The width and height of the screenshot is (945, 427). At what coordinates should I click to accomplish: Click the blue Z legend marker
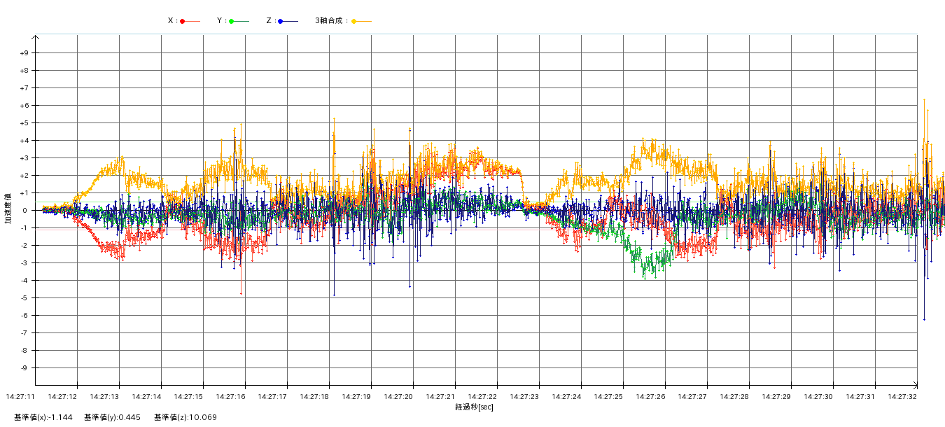(x=281, y=21)
